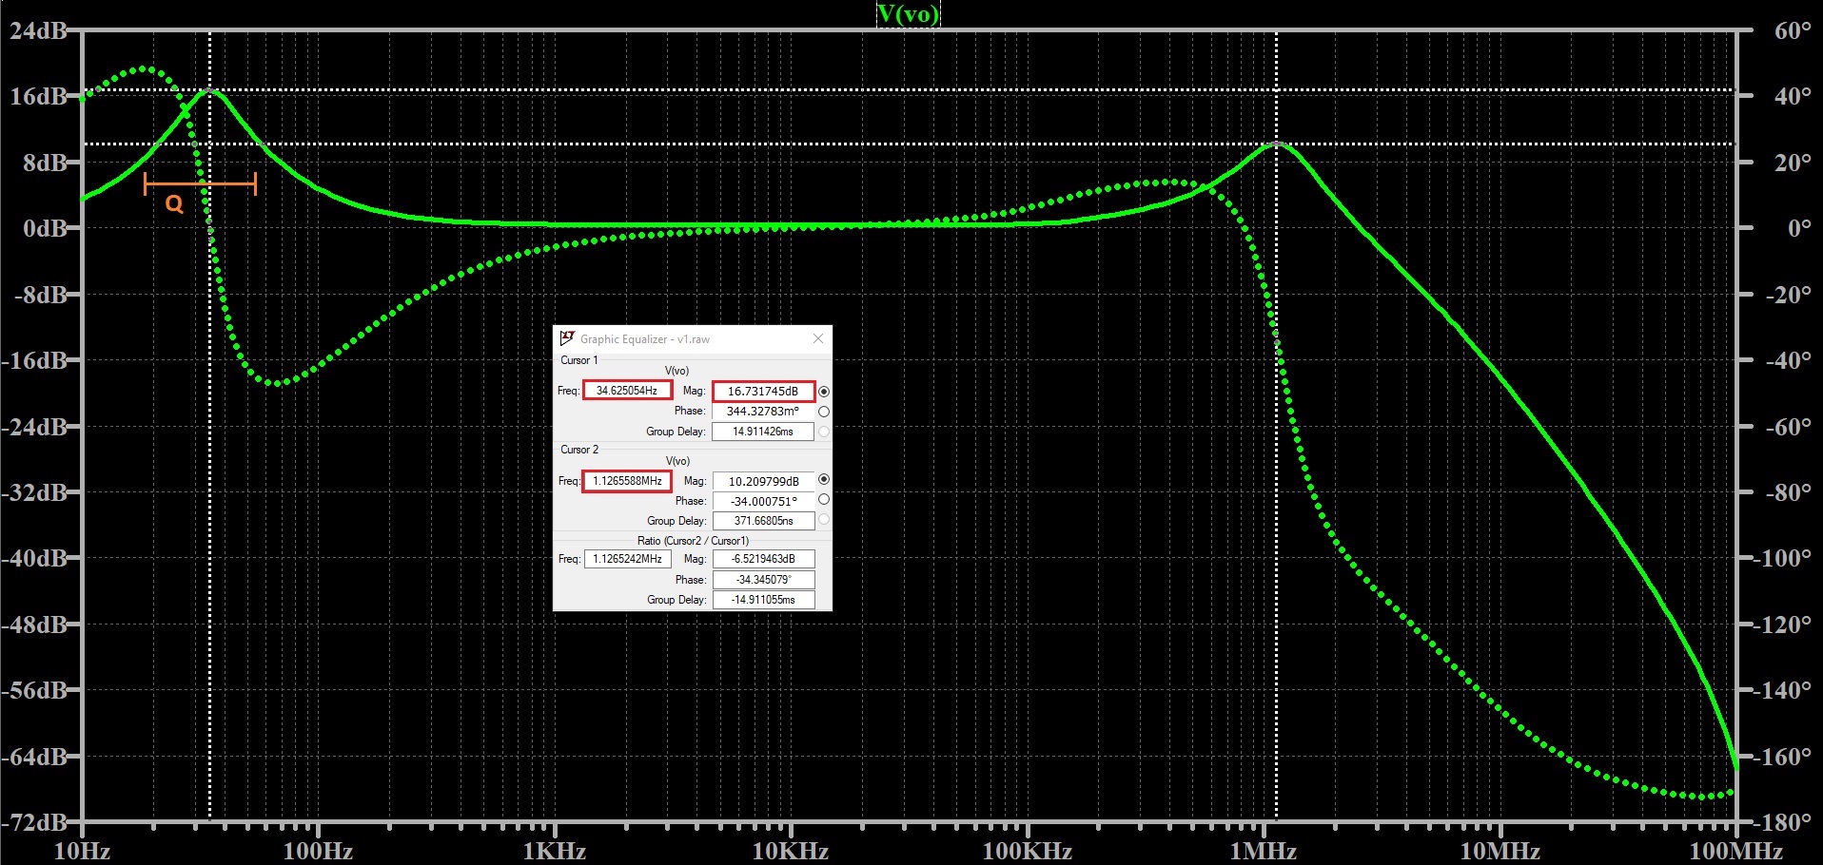
Task: Click the Cursor 2 Freq field 1.1265588MHz
Action: tap(627, 481)
